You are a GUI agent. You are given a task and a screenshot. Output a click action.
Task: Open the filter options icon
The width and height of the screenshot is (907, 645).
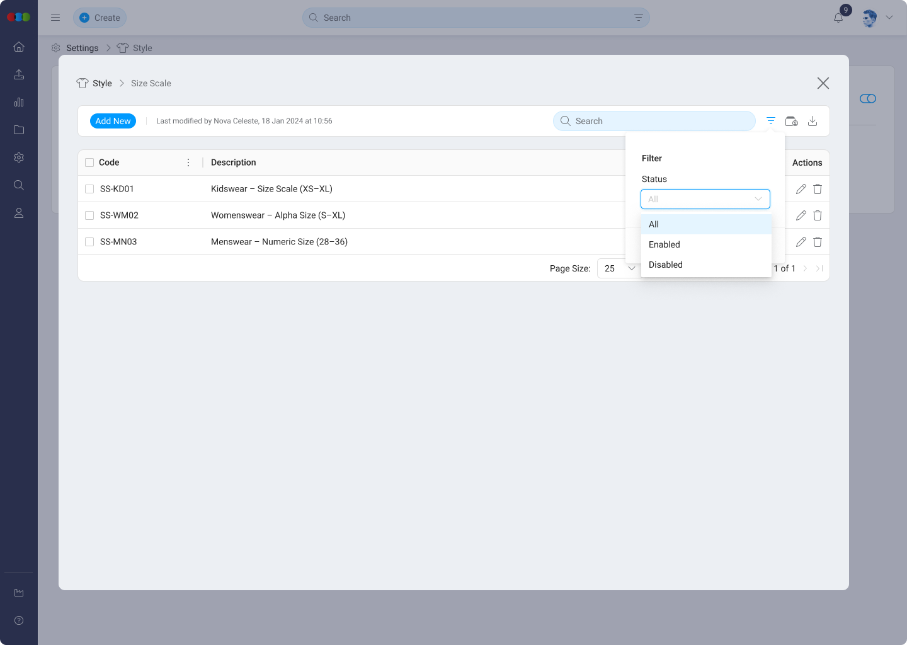point(771,120)
